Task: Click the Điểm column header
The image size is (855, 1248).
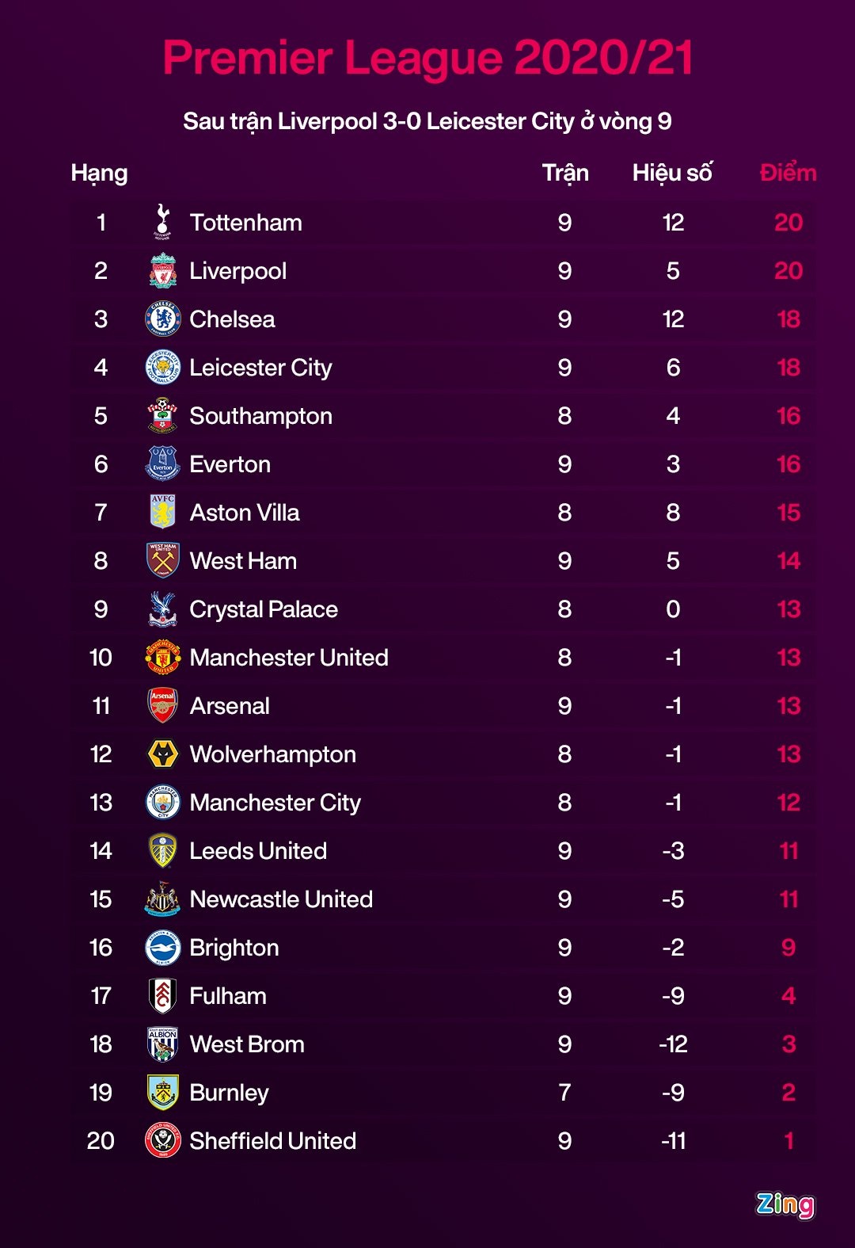Action: point(788,173)
